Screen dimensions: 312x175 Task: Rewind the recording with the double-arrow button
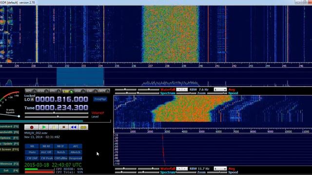[74, 127]
